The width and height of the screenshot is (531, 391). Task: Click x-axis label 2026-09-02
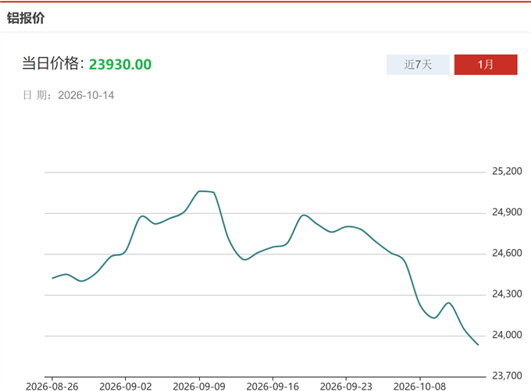tap(126, 386)
